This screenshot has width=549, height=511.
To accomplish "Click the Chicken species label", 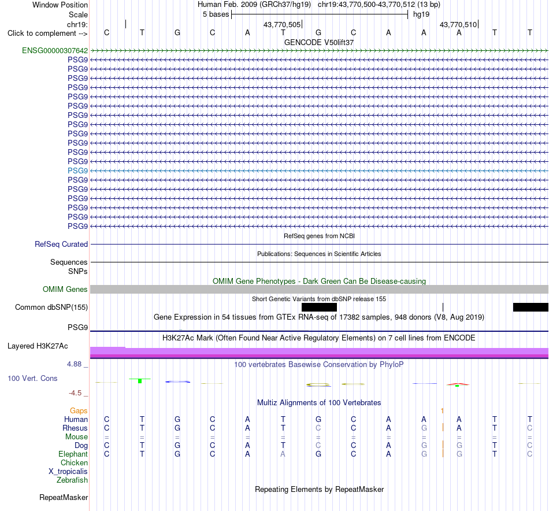I will point(74,462).
